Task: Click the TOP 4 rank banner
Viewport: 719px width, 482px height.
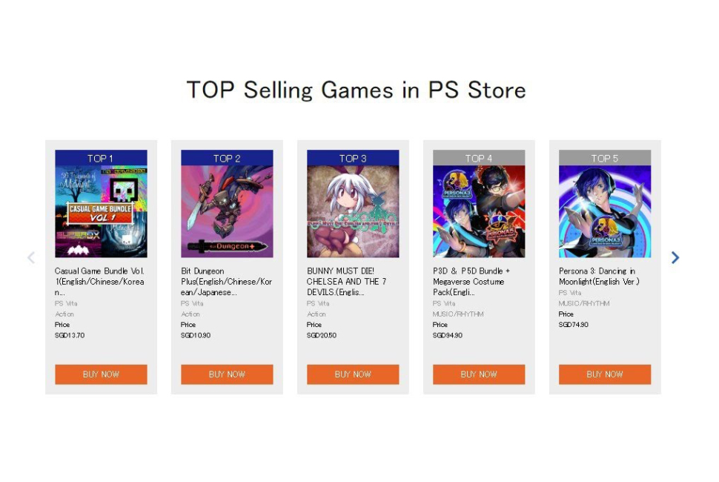Action: point(479,158)
